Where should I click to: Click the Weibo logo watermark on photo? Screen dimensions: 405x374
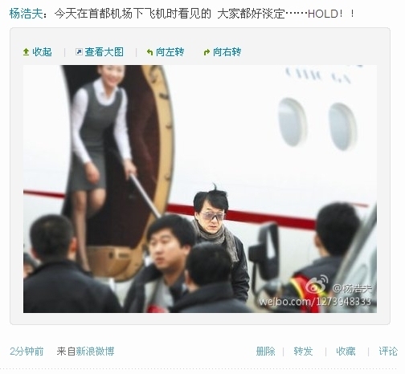click(x=317, y=285)
